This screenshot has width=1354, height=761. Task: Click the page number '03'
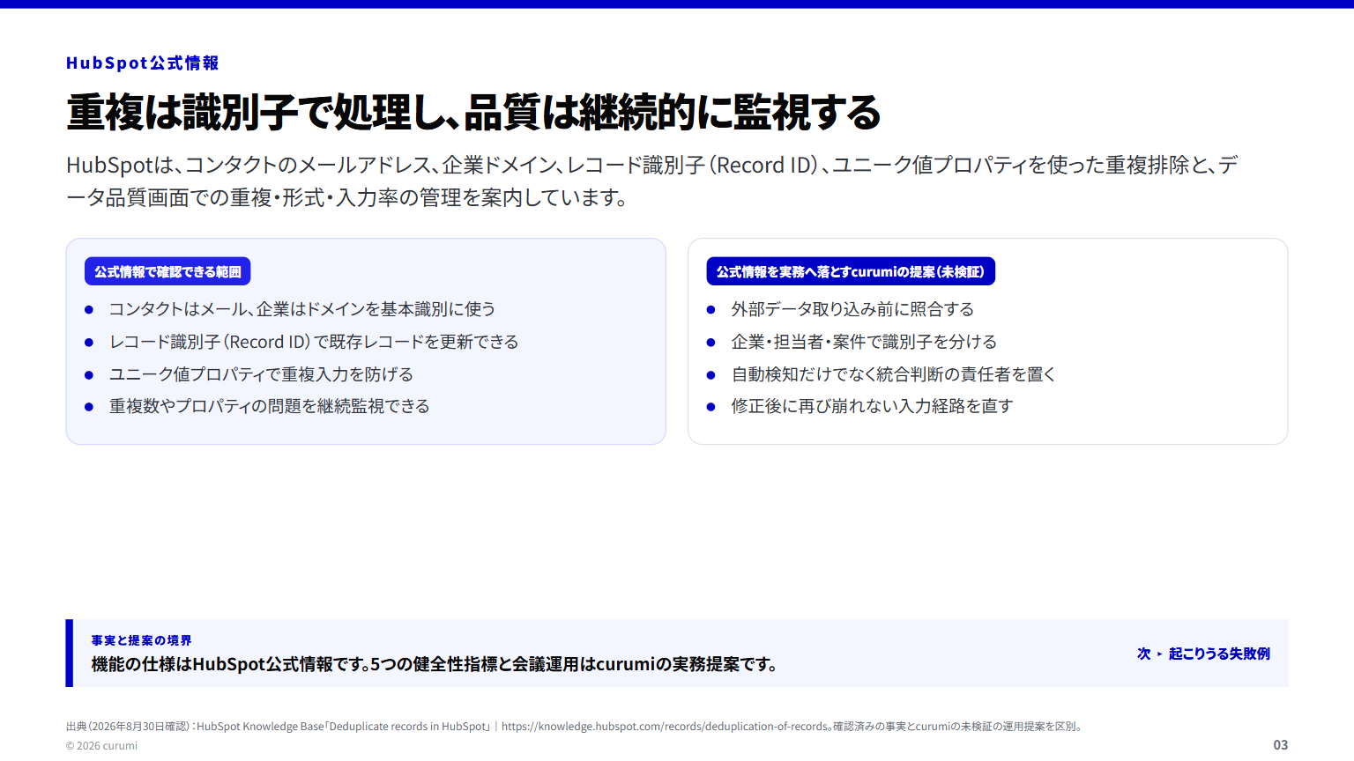pyautogui.click(x=1280, y=745)
